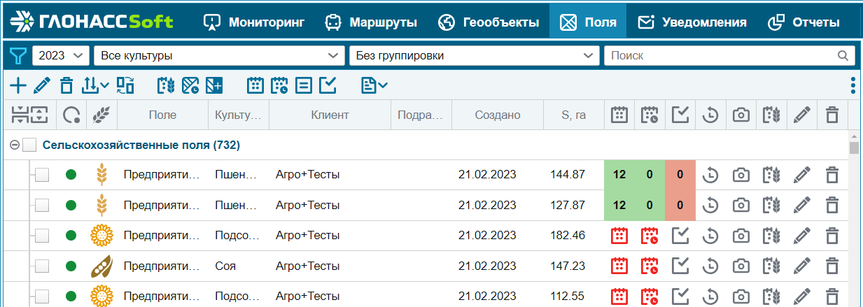Click the filter funnel icon
Screen dimensions: 863x307
(x=17, y=56)
